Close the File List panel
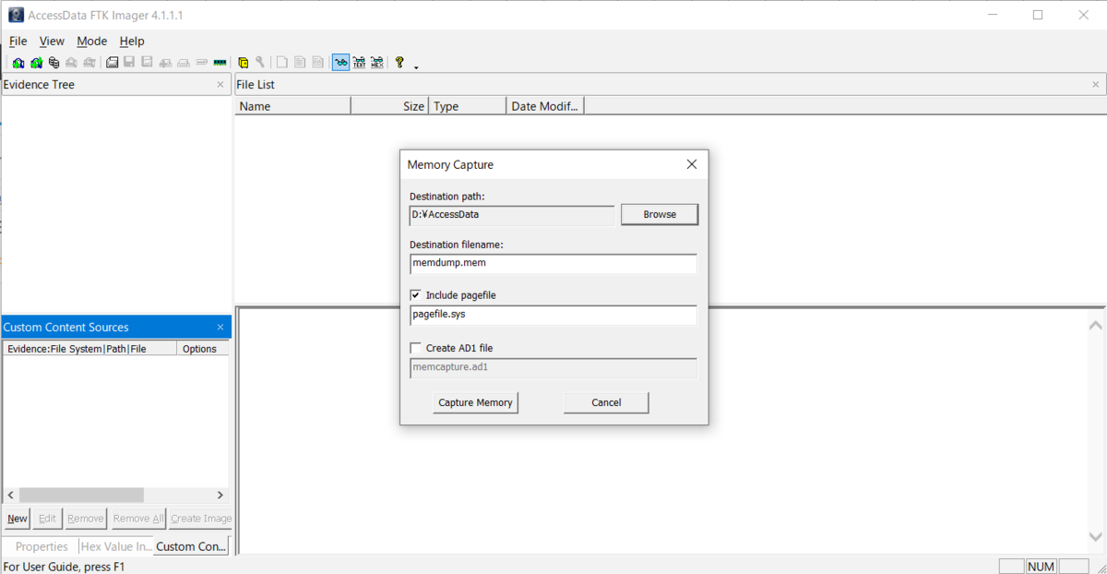The width and height of the screenshot is (1107, 574). pyautogui.click(x=1096, y=84)
